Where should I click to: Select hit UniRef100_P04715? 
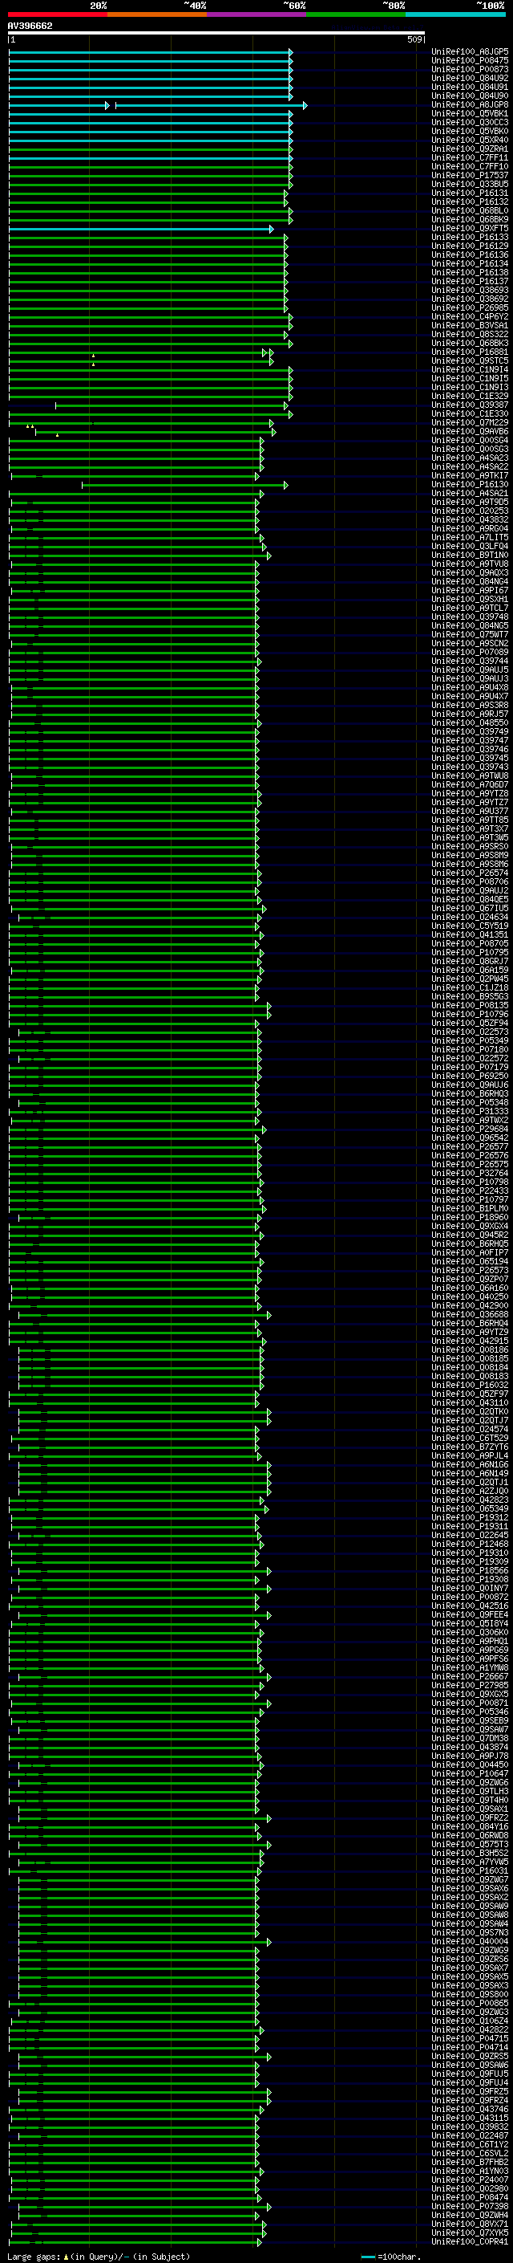coord(470,2039)
